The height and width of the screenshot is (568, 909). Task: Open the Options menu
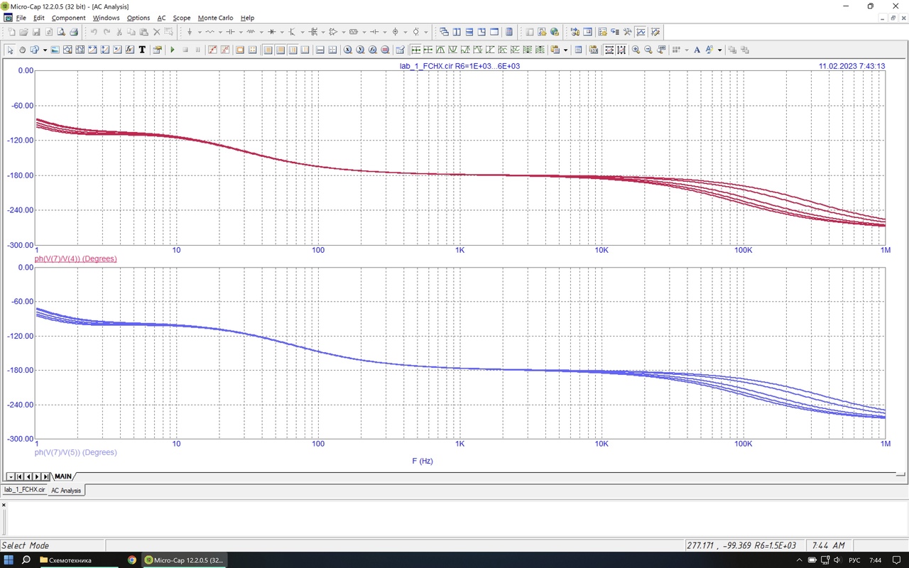pos(138,18)
